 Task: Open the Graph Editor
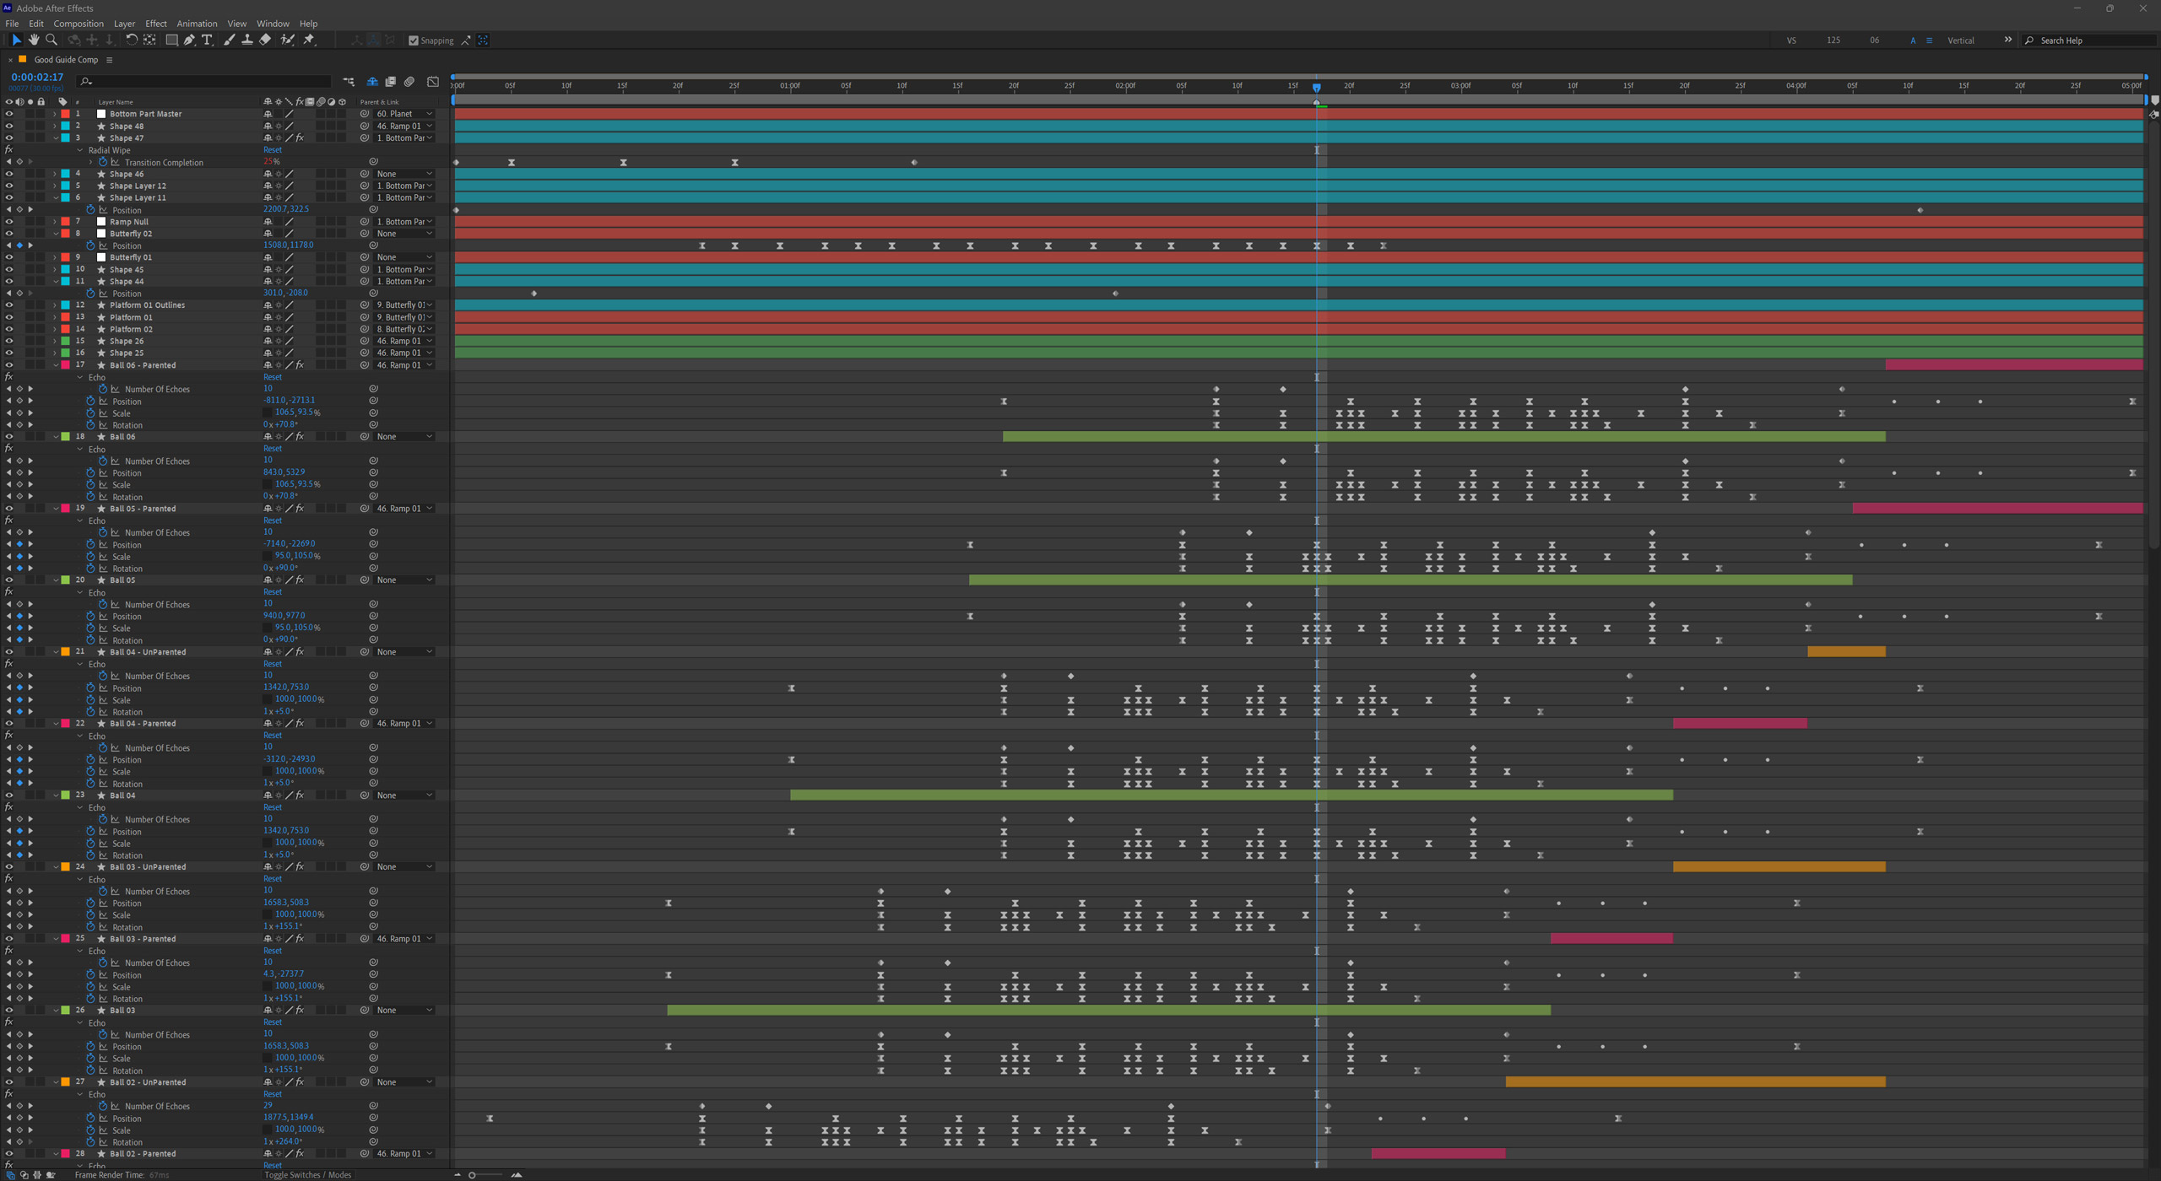coord(433,82)
